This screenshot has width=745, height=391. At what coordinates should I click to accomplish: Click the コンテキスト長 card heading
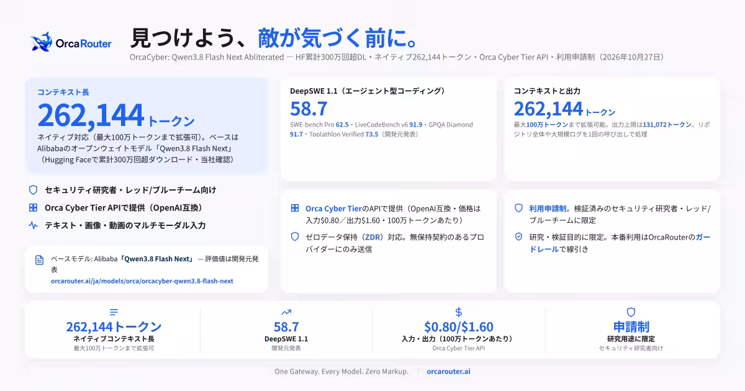coord(63,92)
